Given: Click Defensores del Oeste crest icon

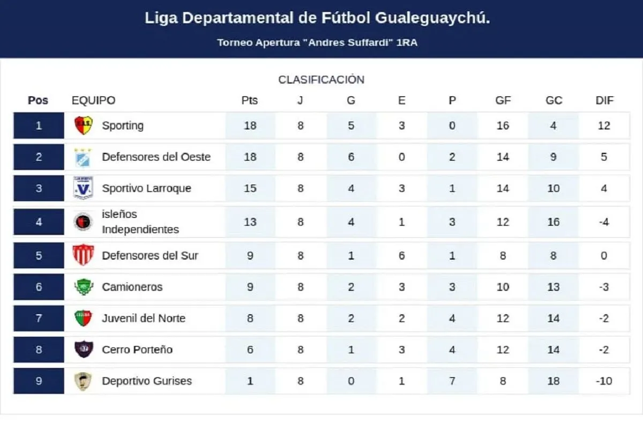Looking at the screenshot, I should coord(83,157).
